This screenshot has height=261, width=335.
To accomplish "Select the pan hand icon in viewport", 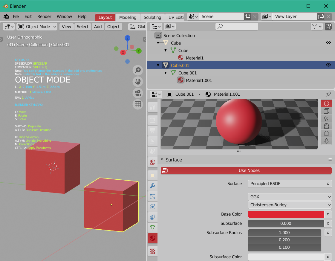I will tap(137, 81).
